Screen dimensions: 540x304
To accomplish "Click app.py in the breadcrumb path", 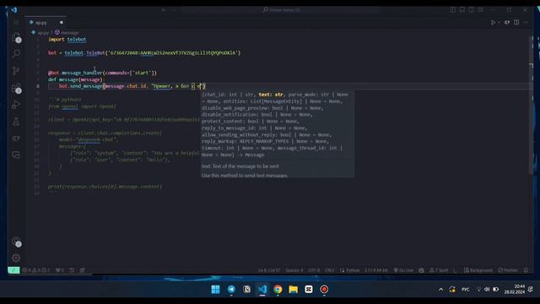I will (x=43, y=33).
